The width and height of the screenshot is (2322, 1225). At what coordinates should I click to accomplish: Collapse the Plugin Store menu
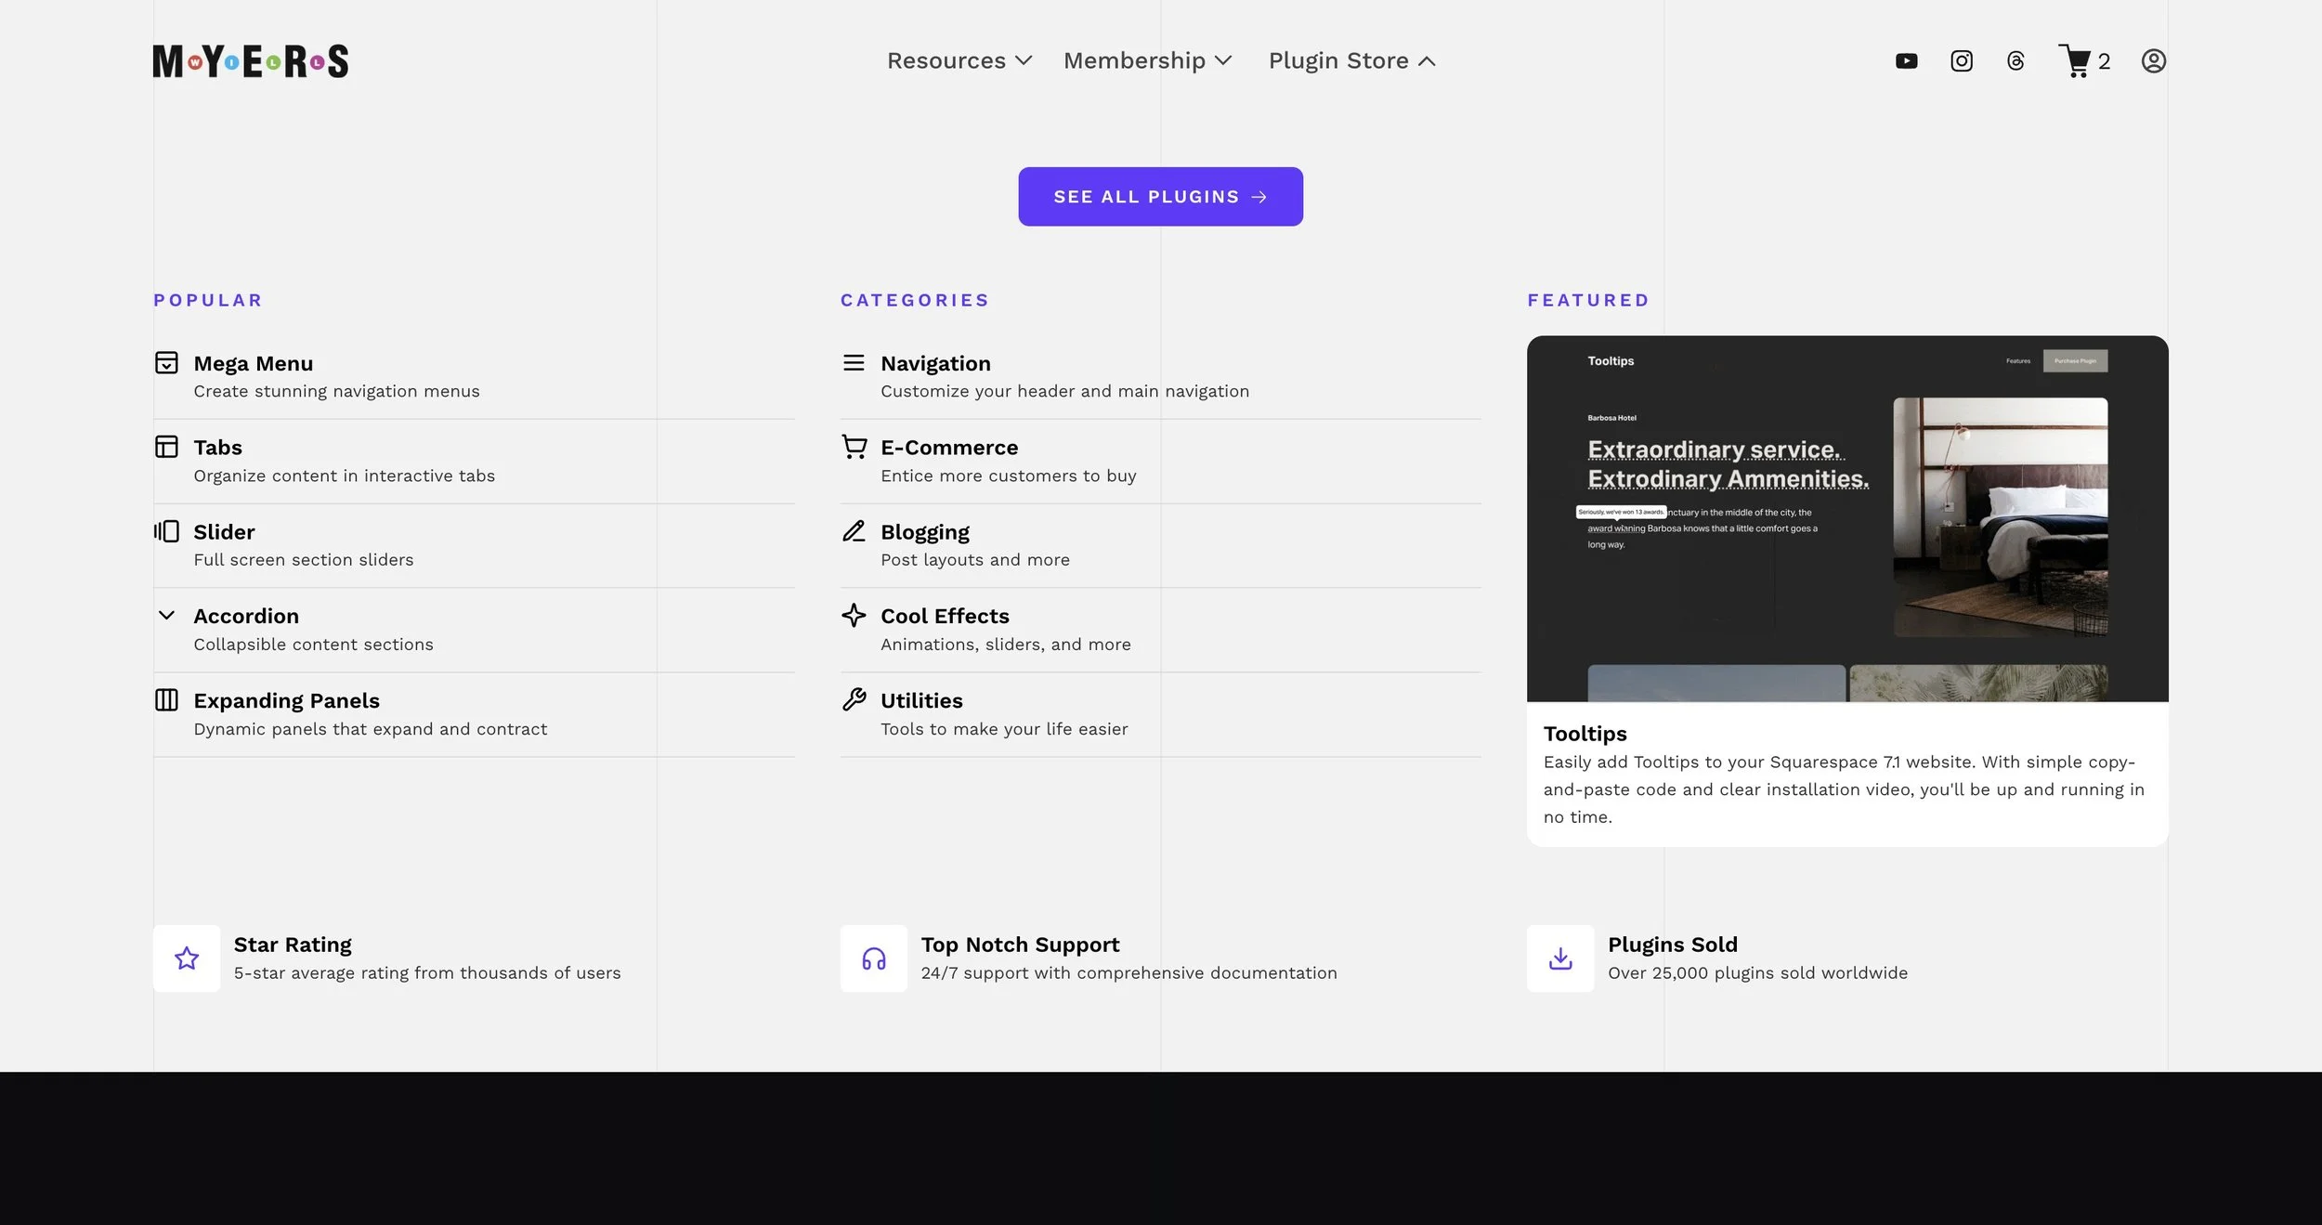click(x=1351, y=61)
